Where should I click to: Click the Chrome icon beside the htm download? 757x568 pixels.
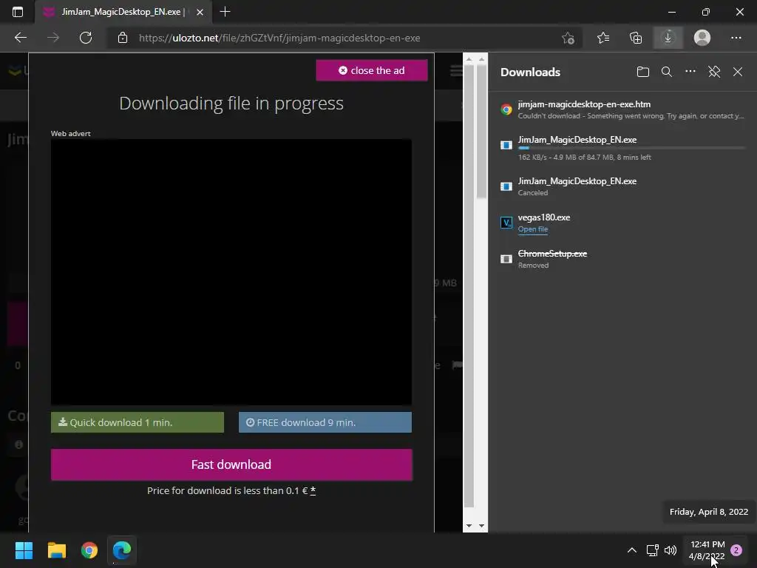(x=506, y=109)
